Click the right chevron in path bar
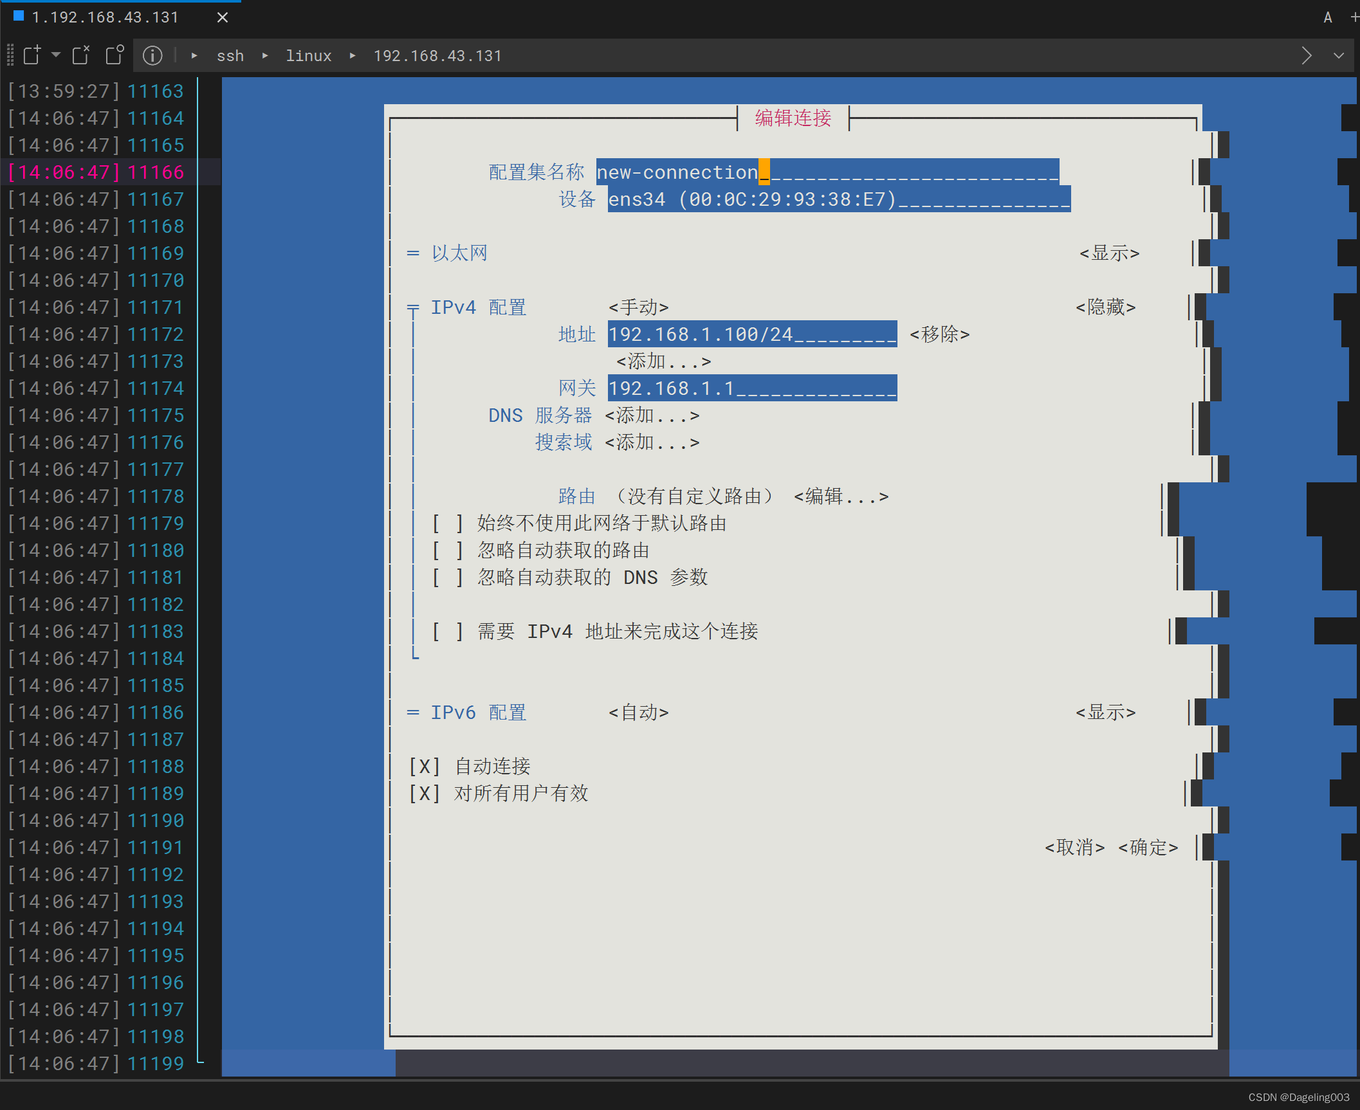Viewport: 1360px width, 1110px height. 1306,56
